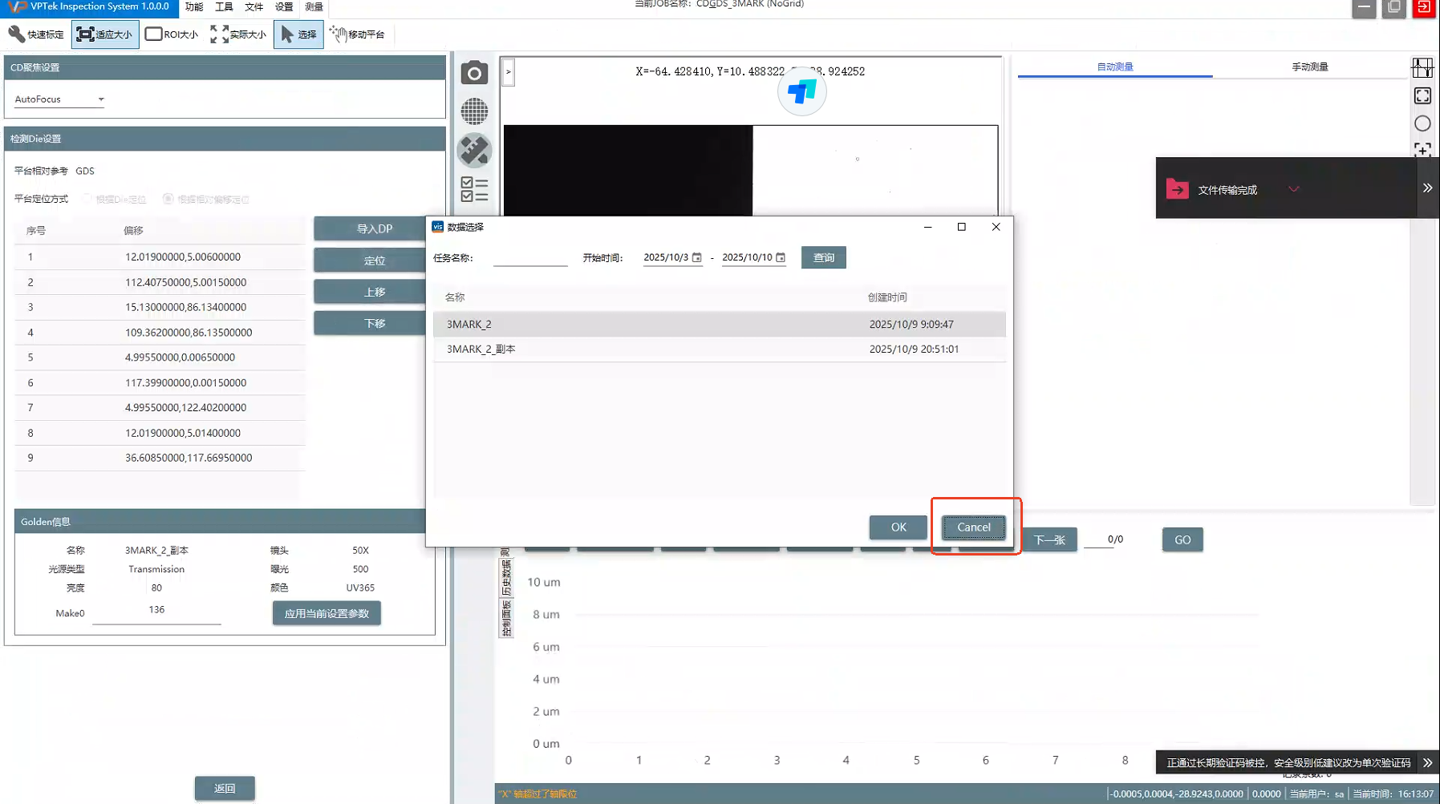Click the 快速标定 wrench tool
The height and width of the screenshot is (804, 1440).
pyautogui.click(x=36, y=34)
